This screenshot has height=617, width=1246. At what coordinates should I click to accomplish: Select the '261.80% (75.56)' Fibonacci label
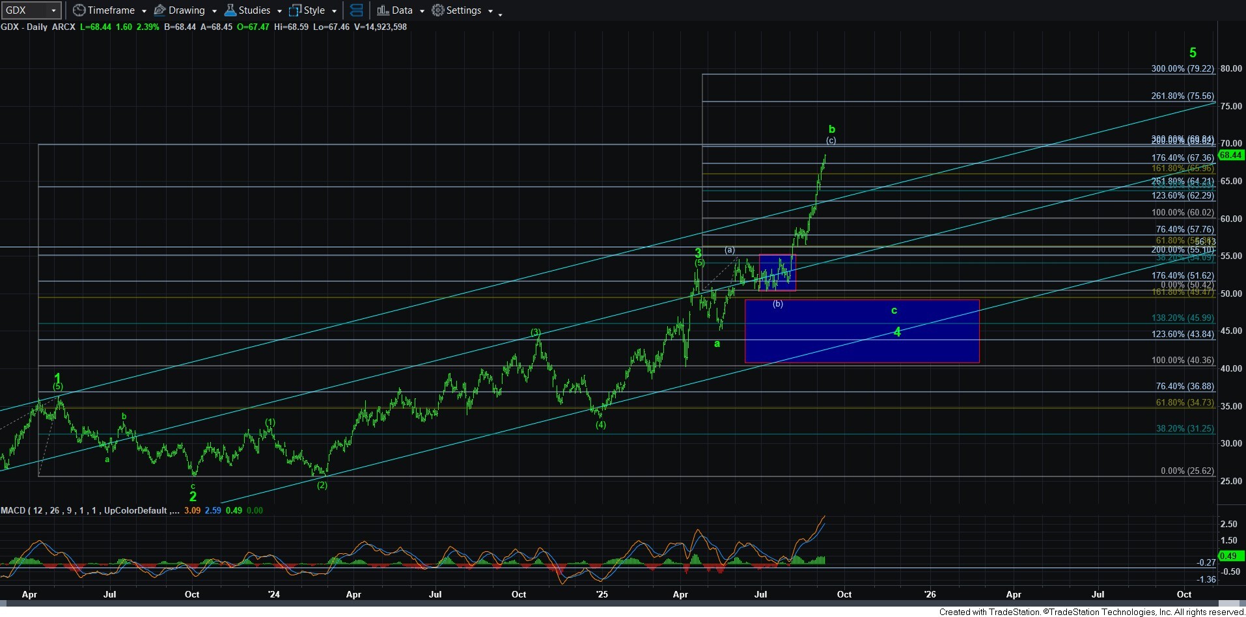(1182, 96)
